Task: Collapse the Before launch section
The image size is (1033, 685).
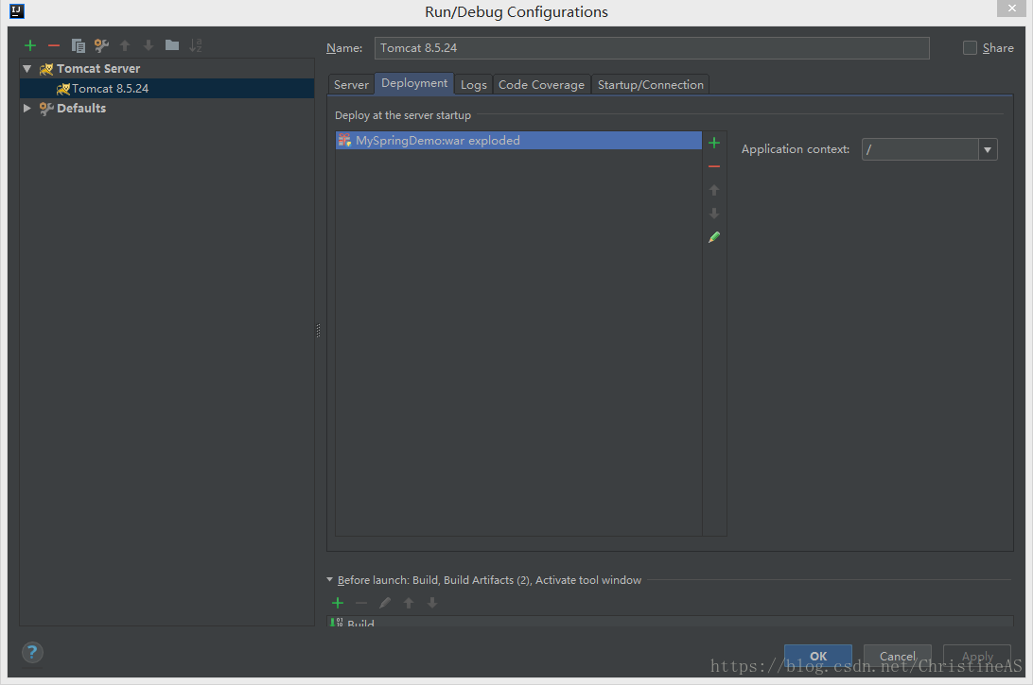Action: pyautogui.click(x=330, y=580)
